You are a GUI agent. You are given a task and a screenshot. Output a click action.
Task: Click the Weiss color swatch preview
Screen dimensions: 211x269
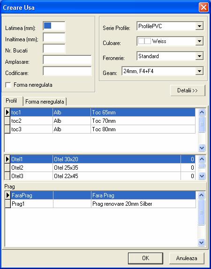pos(144,41)
